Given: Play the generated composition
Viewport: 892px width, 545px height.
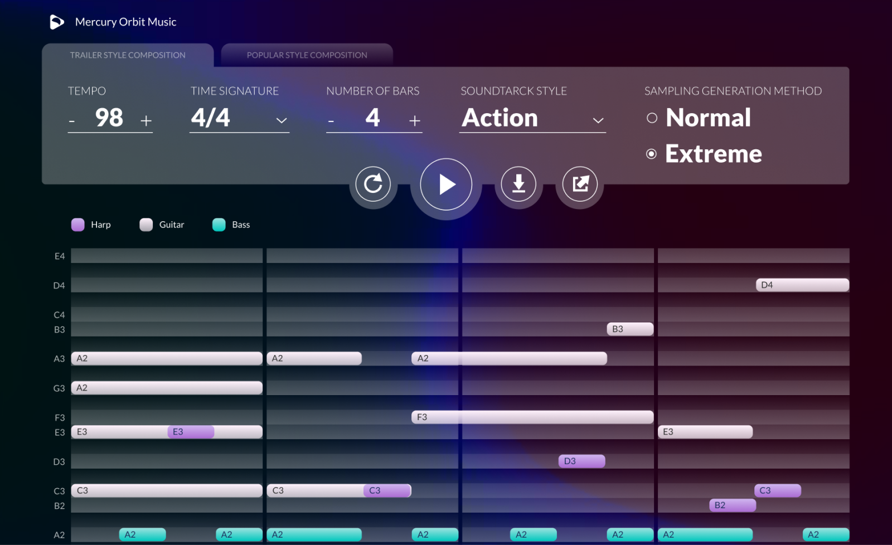Looking at the screenshot, I should point(446,184).
